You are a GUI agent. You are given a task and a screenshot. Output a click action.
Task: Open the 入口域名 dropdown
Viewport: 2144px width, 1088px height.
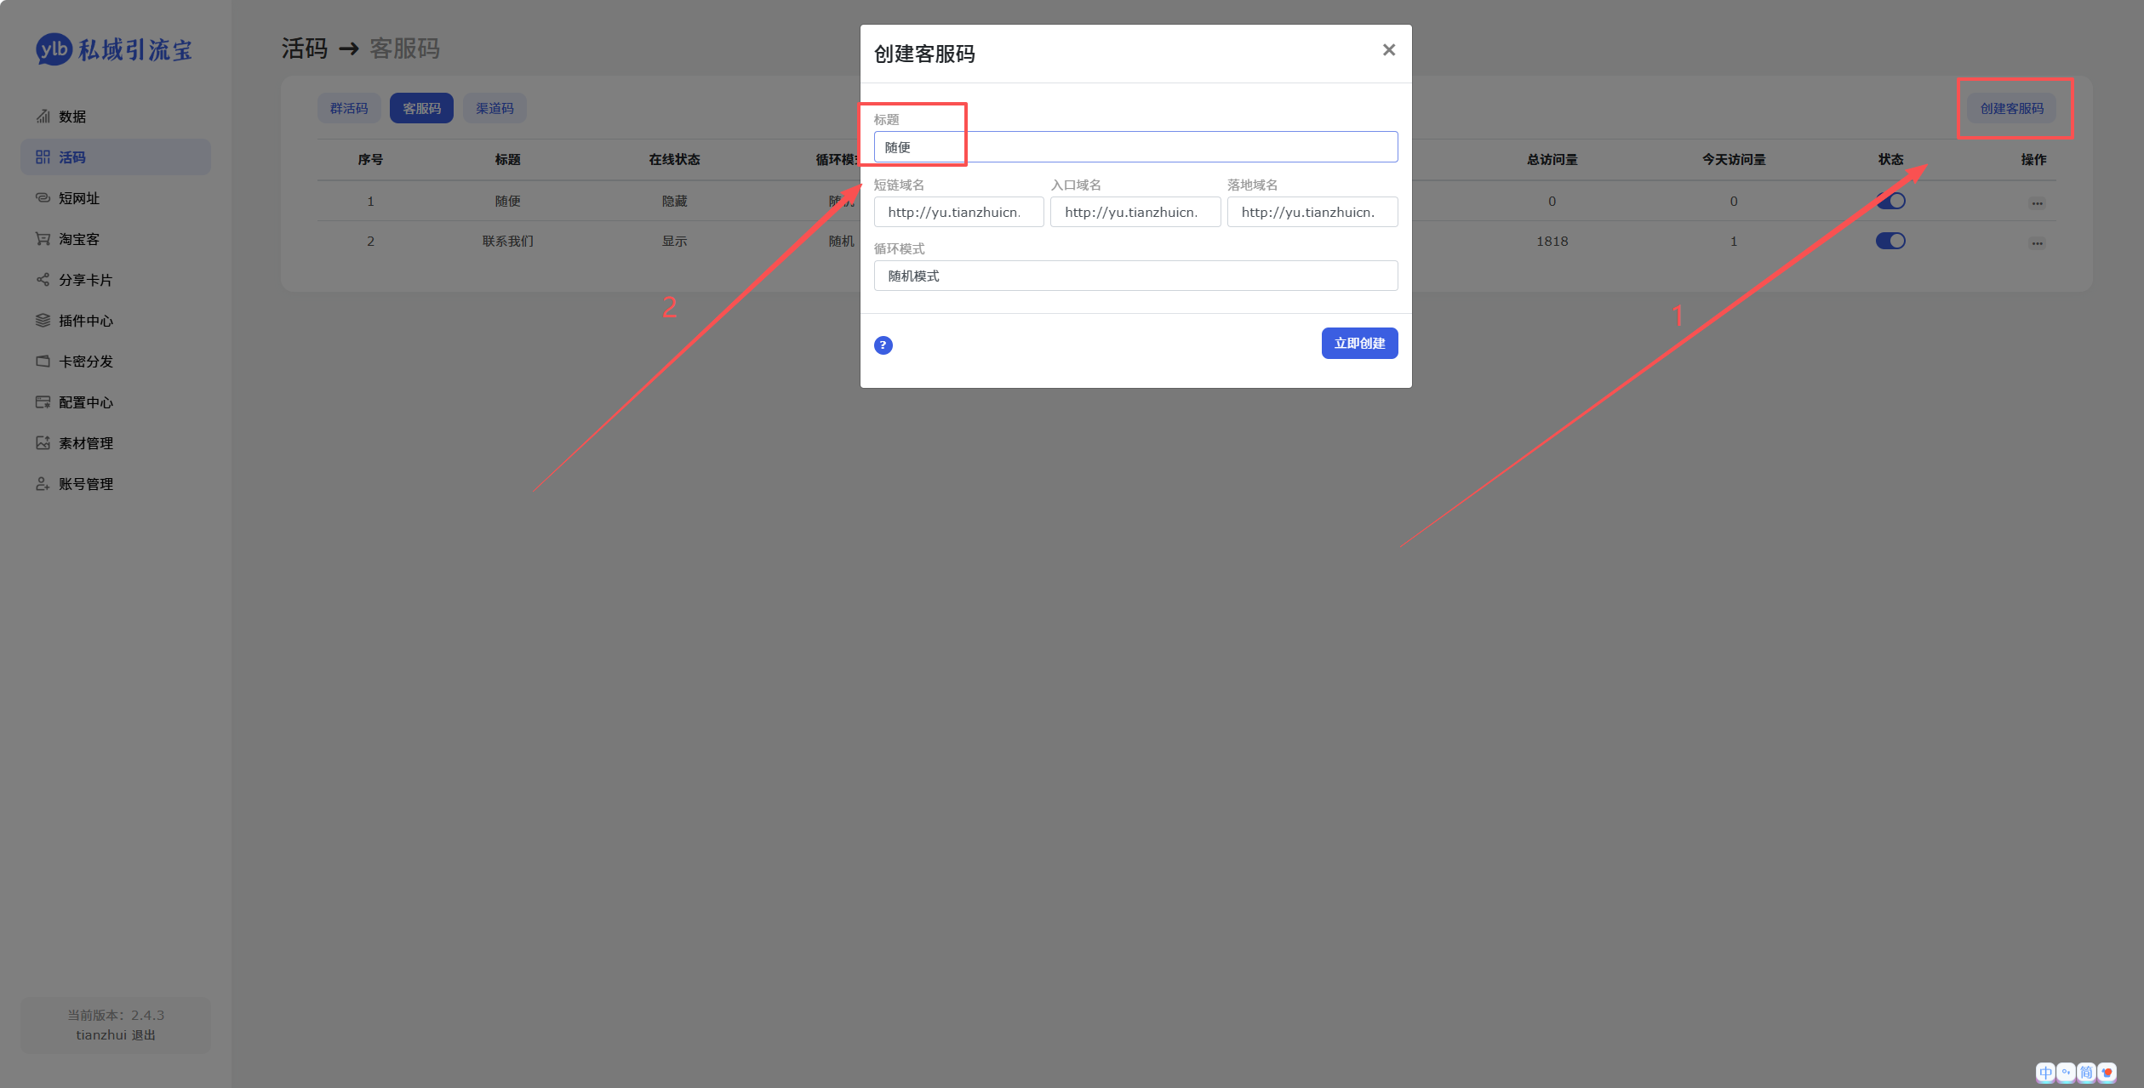[x=1135, y=212]
